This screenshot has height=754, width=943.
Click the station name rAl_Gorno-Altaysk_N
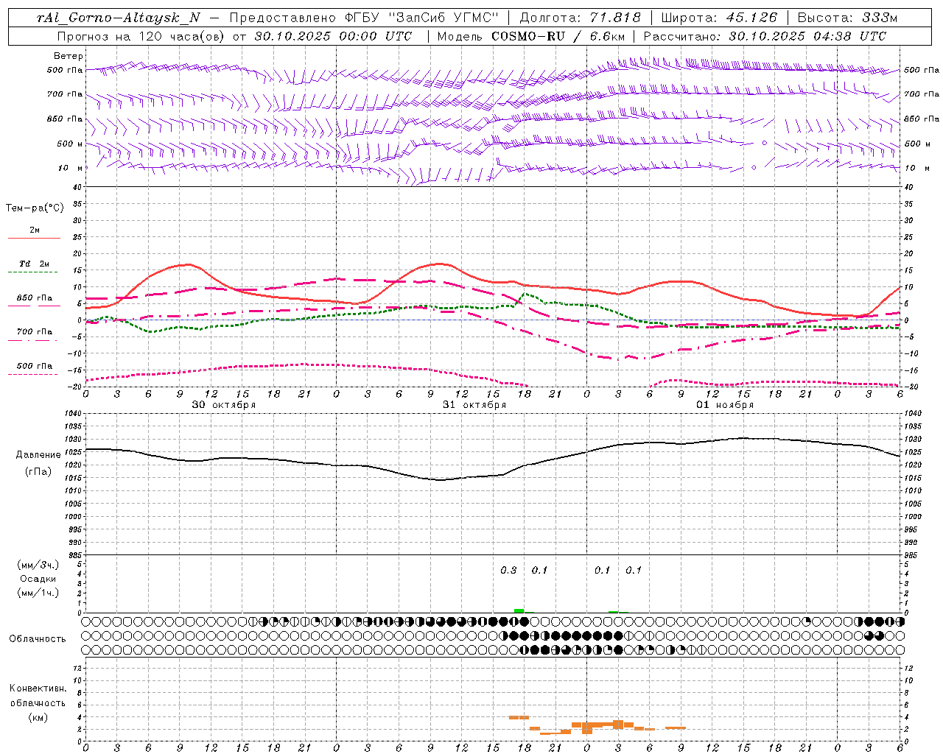(x=118, y=18)
